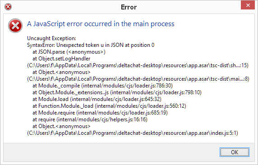Click the "at Module.require" stack line
The width and height of the screenshot is (258, 165).
(x=100, y=113)
